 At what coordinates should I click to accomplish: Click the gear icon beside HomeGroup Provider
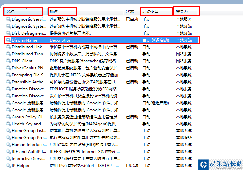point(8,137)
